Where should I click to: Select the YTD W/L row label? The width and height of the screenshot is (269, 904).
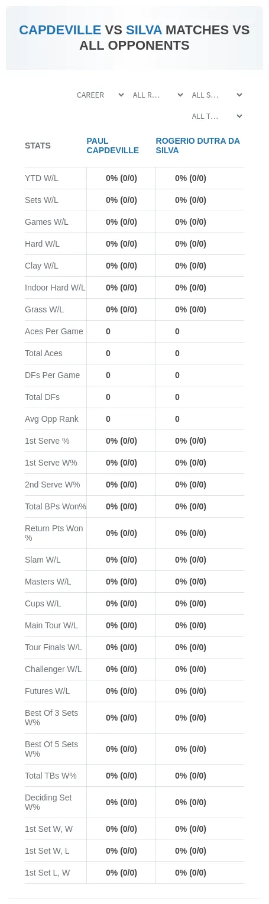tap(41, 178)
